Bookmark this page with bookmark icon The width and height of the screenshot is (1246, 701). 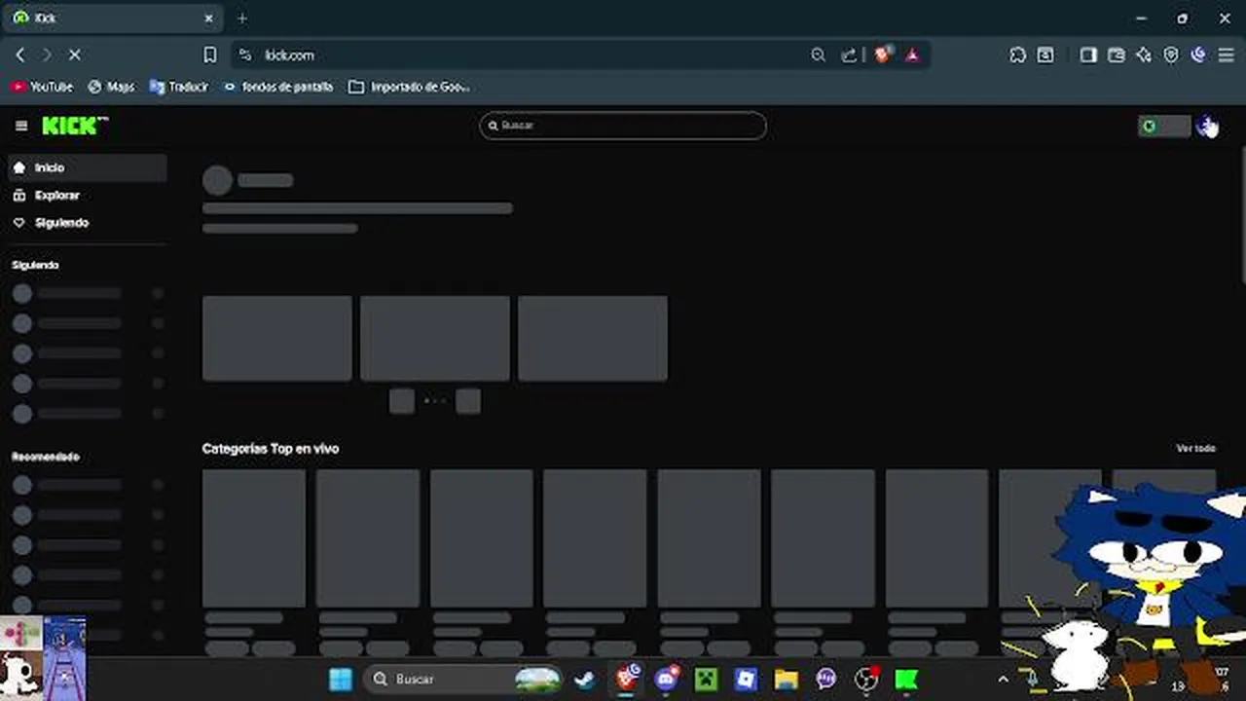(x=209, y=55)
